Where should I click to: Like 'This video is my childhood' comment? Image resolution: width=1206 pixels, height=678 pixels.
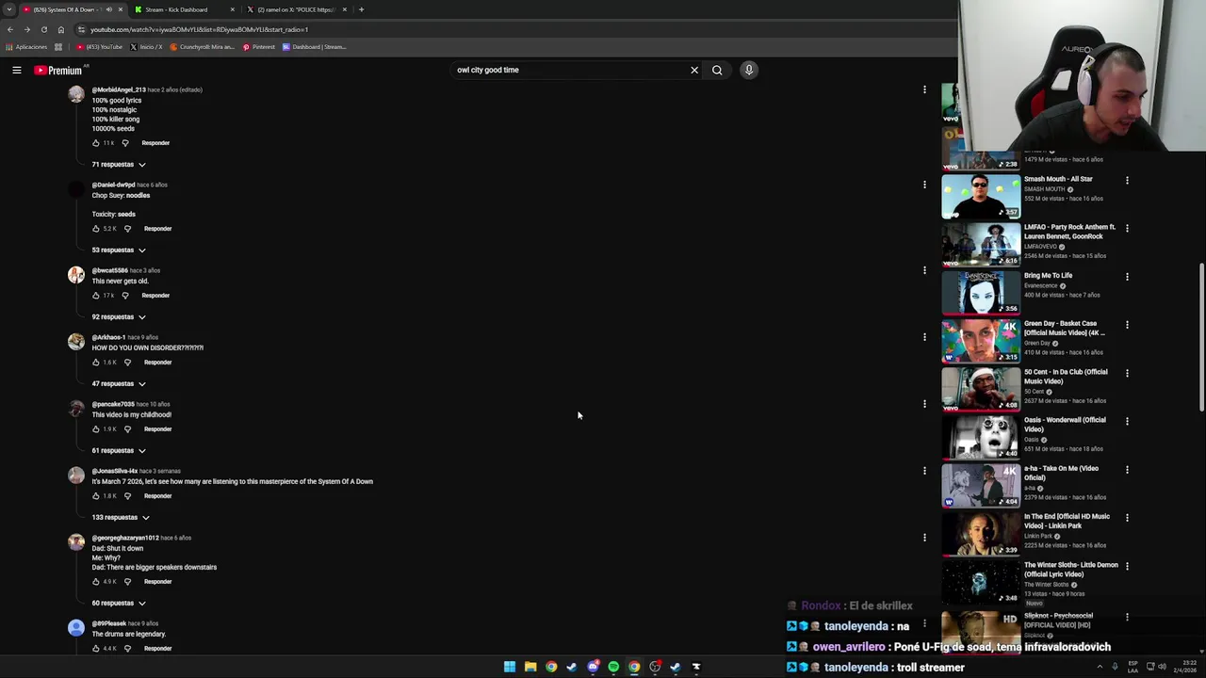96,429
